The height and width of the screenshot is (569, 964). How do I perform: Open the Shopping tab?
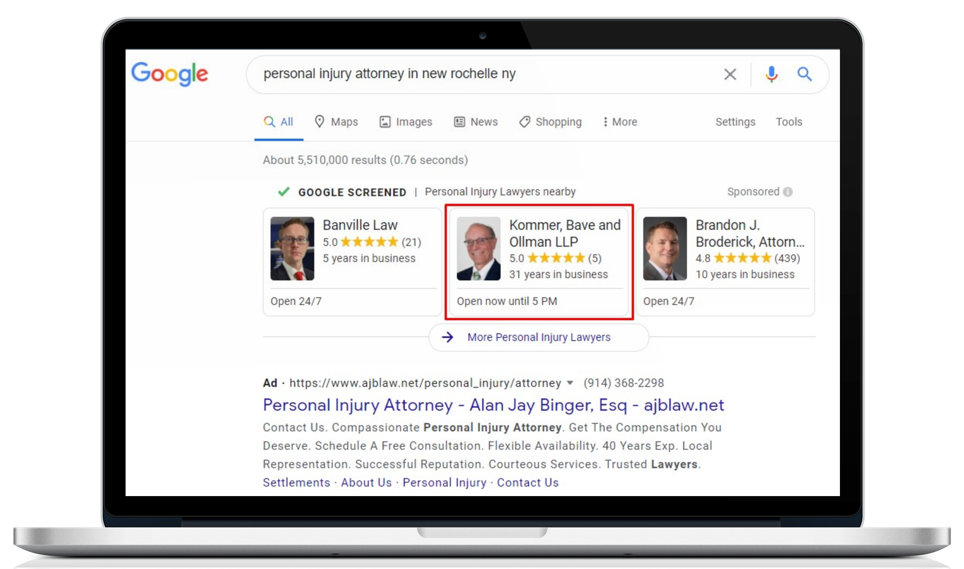[x=551, y=122]
